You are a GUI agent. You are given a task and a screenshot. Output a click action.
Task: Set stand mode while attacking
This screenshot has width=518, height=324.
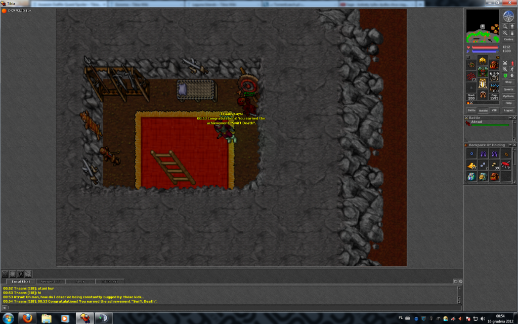tap(512, 63)
